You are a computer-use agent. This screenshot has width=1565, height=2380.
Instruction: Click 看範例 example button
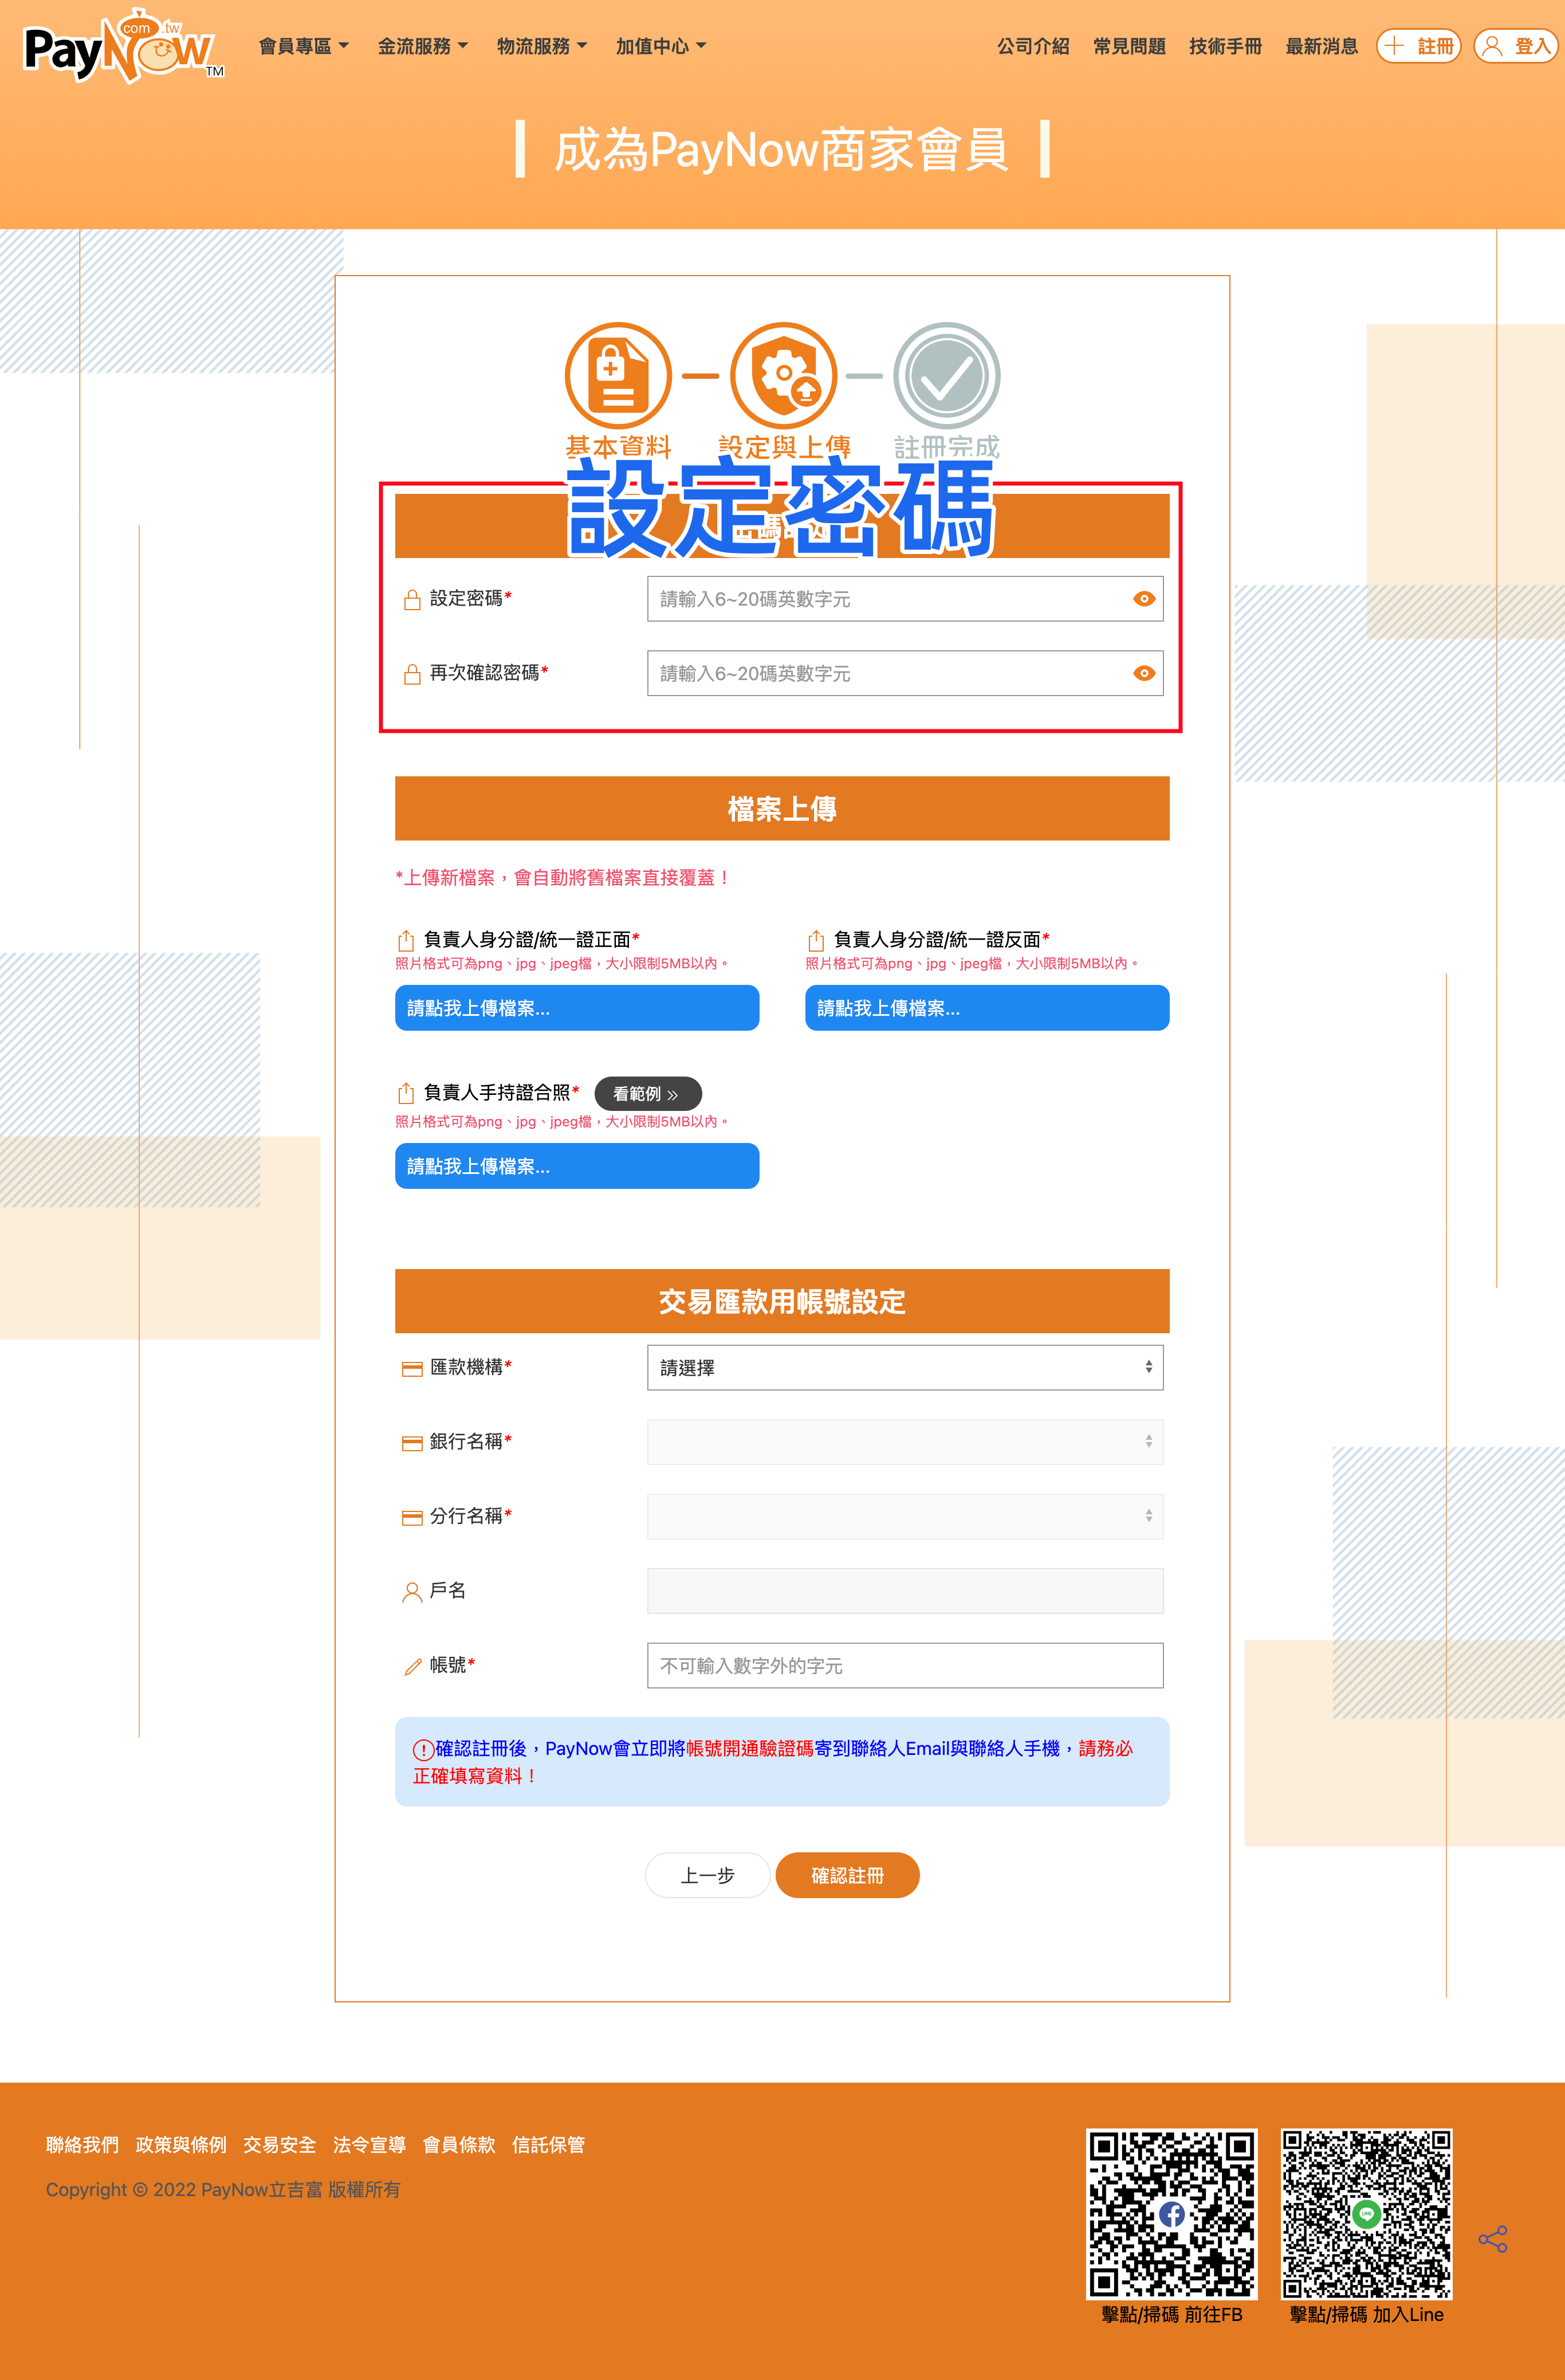(648, 1094)
